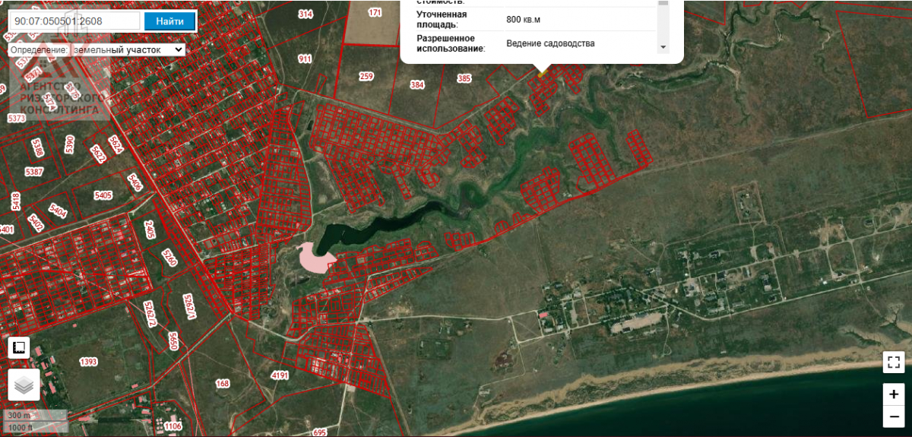The width and height of the screenshot is (912, 437).
Task: Select parcel number 385
Action: click(464, 78)
